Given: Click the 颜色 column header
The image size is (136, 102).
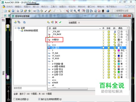Looking at the screenshot, I should pyautogui.click(x=120, y=28).
